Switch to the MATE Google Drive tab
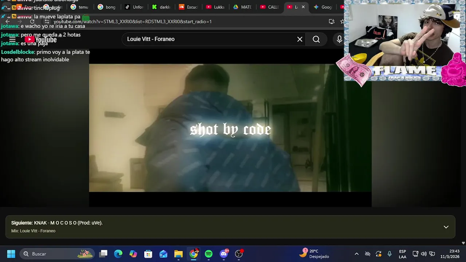The height and width of the screenshot is (262, 466). (x=242, y=7)
